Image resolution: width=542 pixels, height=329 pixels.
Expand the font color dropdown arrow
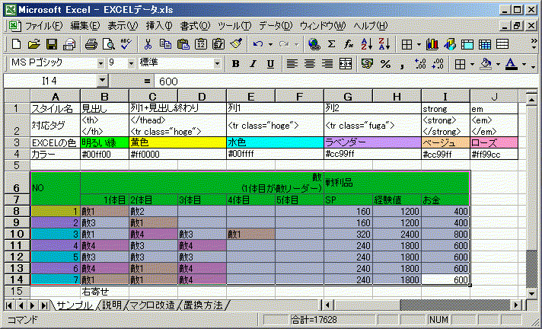pyautogui.click(x=524, y=64)
